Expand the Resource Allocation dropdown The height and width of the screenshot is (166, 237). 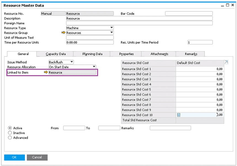pyautogui.click(x=94, y=67)
